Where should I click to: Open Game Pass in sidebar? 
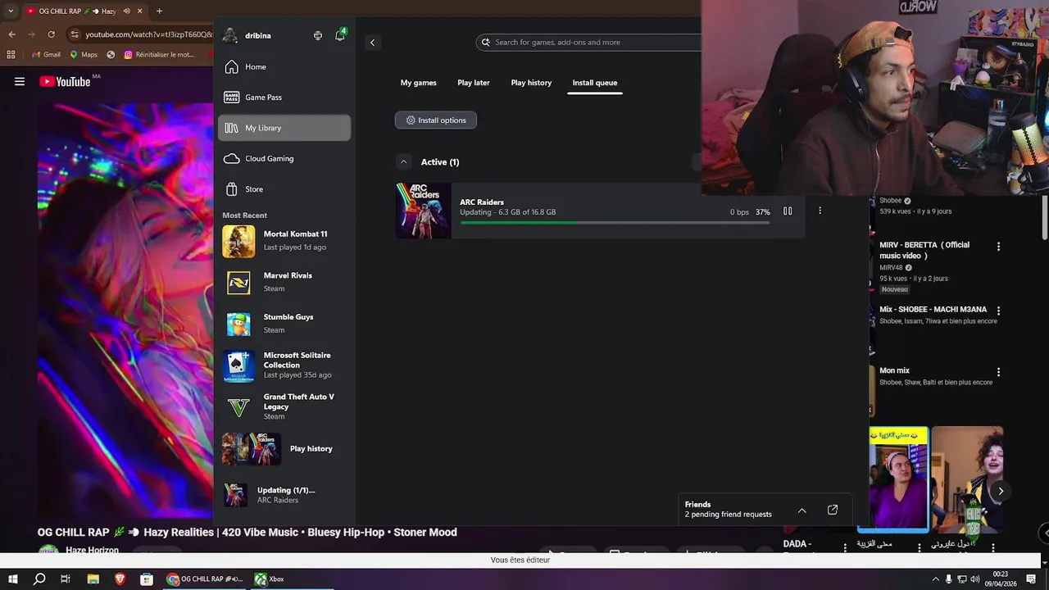point(284,97)
